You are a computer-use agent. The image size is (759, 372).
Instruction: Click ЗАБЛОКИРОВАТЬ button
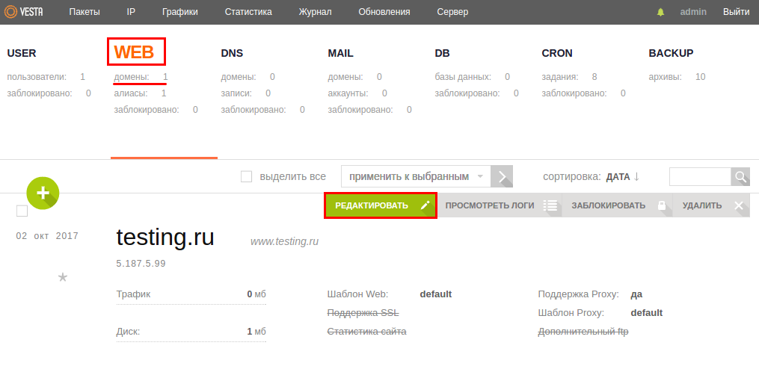click(x=617, y=205)
